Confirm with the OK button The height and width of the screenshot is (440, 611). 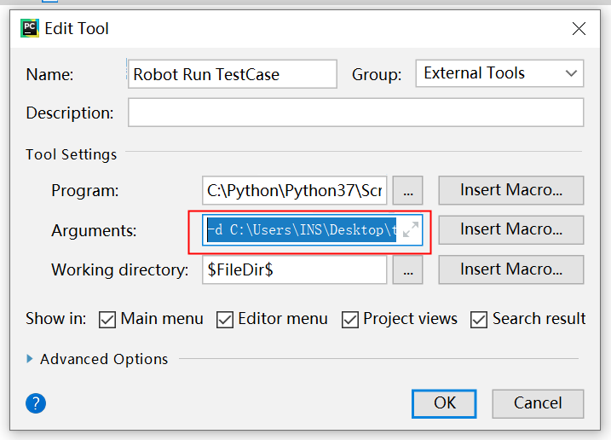tap(444, 403)
